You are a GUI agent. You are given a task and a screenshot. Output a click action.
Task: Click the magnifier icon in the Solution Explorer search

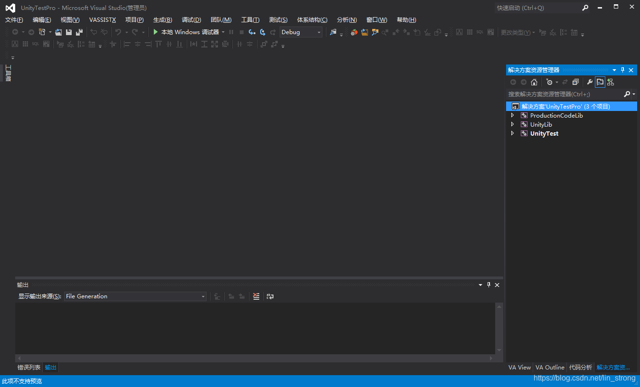coord(627,94)
